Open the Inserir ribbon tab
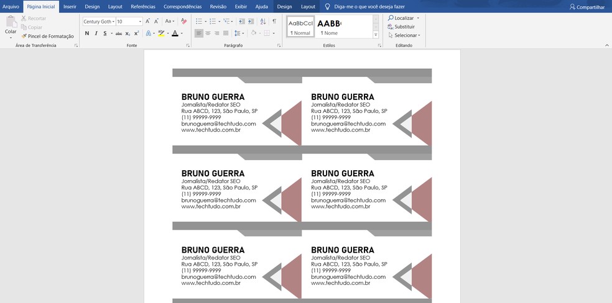The width and height of the screenshot is (612, 303). point(70,6)
